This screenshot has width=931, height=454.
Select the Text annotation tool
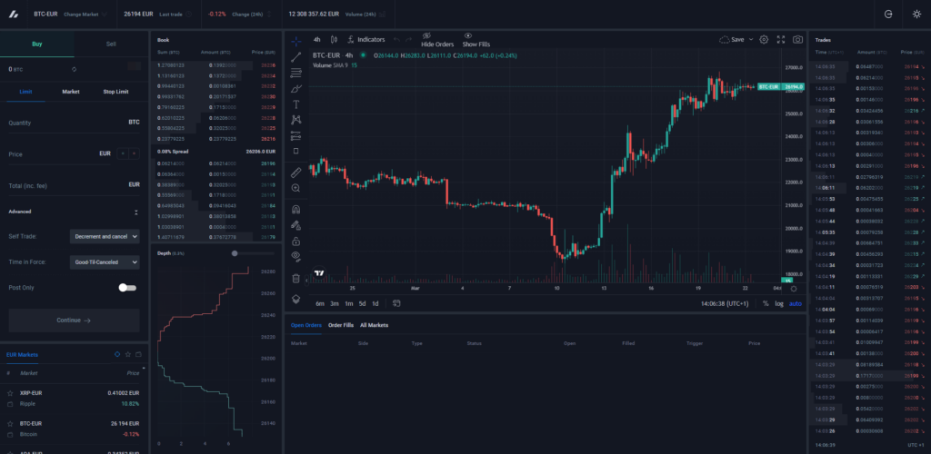coord(295,104)
